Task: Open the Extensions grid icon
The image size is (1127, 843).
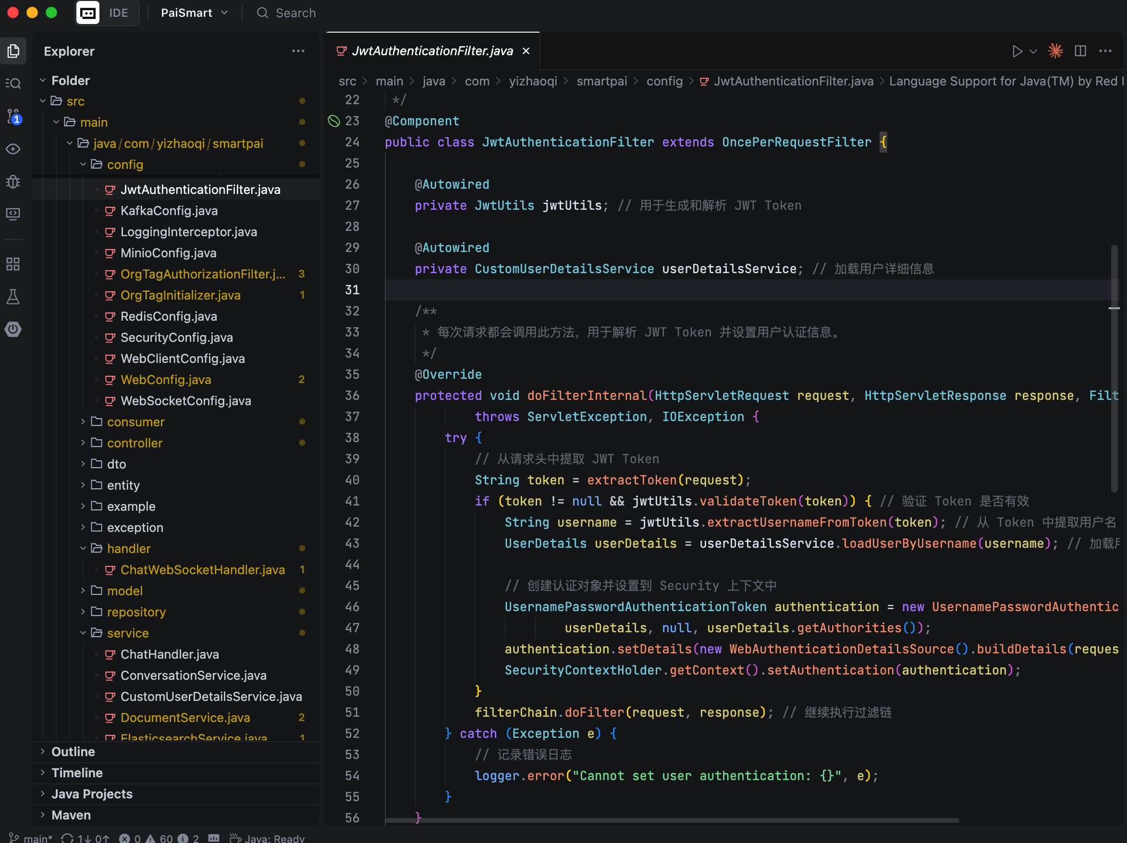Action: pos(13,264)
